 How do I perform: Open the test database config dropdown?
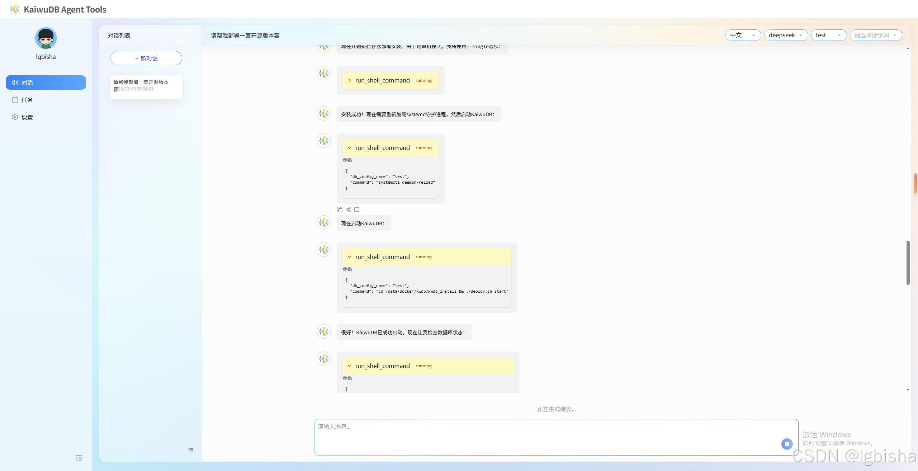tap(828, 35)
